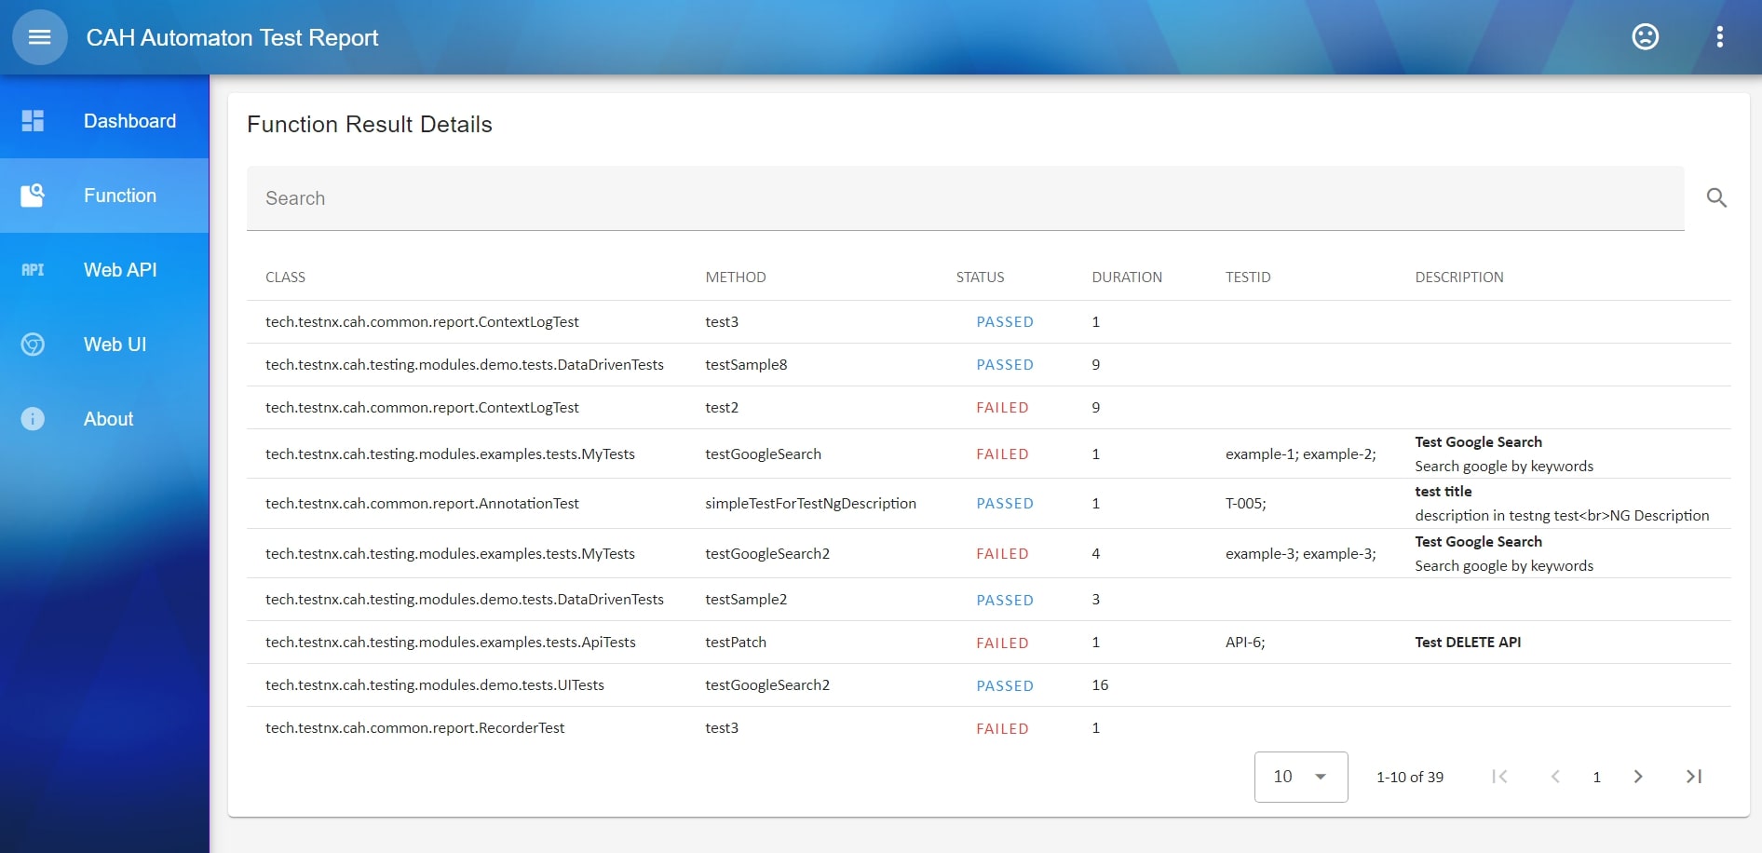Select the Dashboard icon in sidebar
The image size is (1762, 853).
(33, 120)
